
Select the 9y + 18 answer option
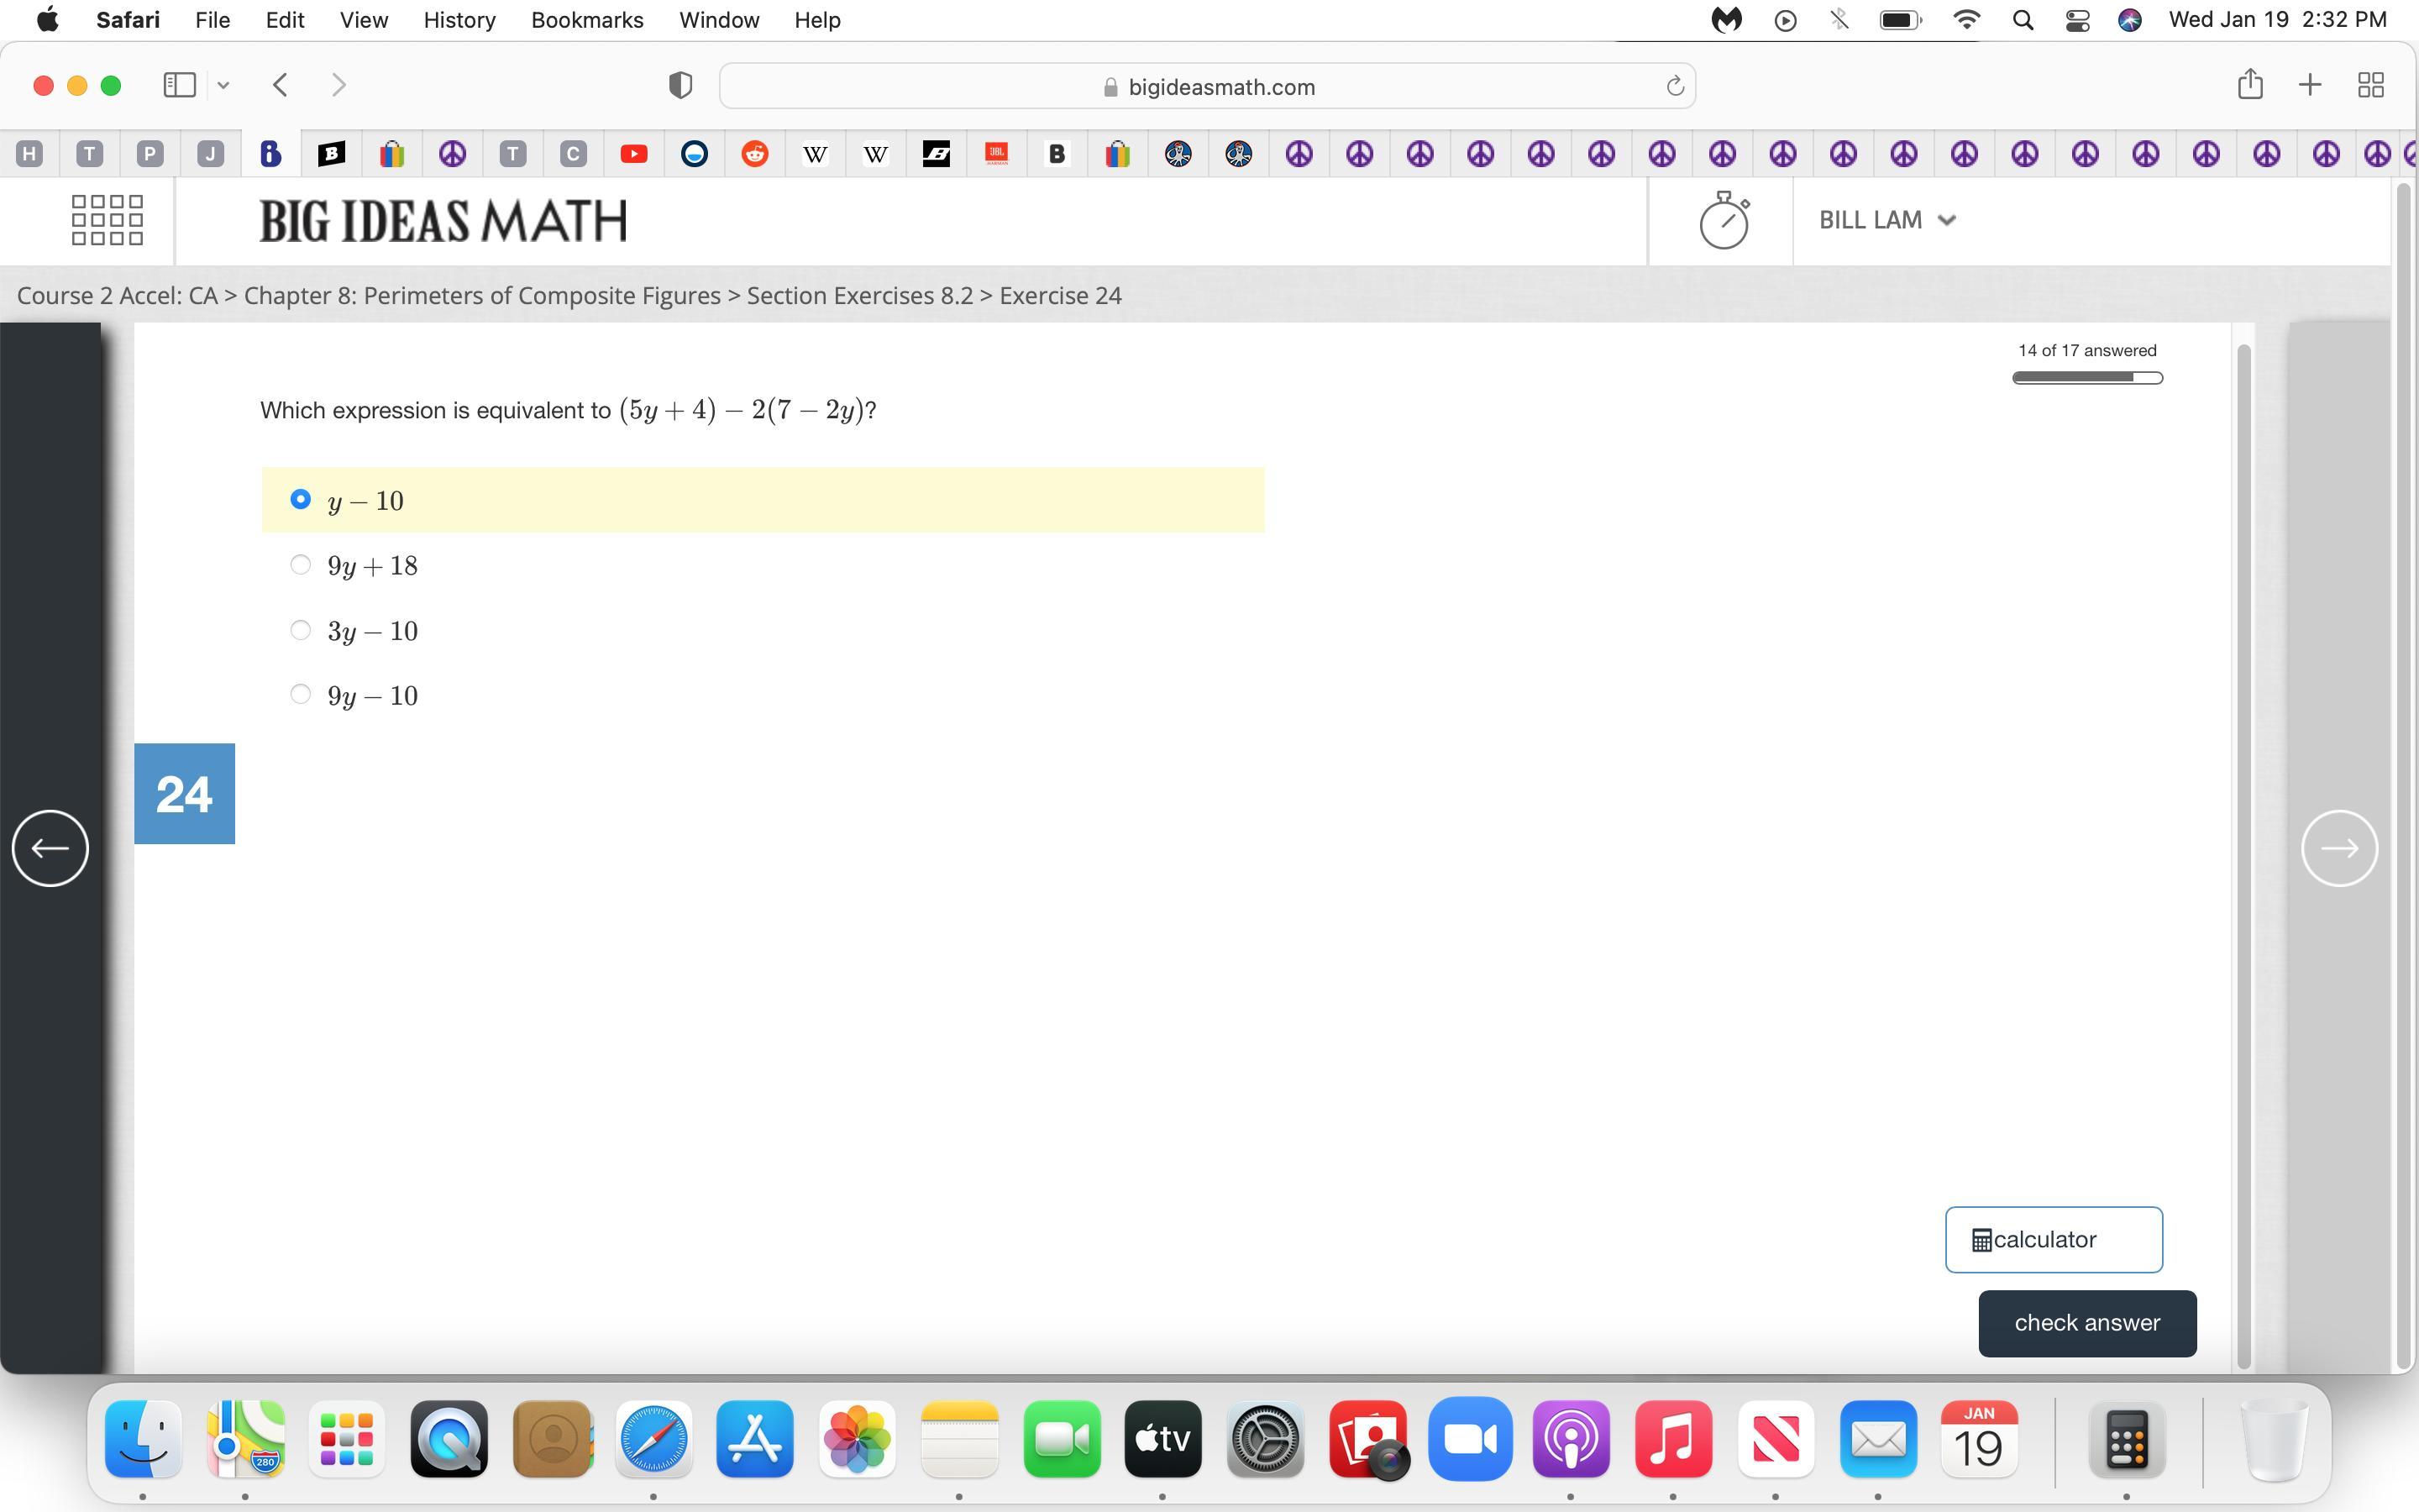click(300, 565)
